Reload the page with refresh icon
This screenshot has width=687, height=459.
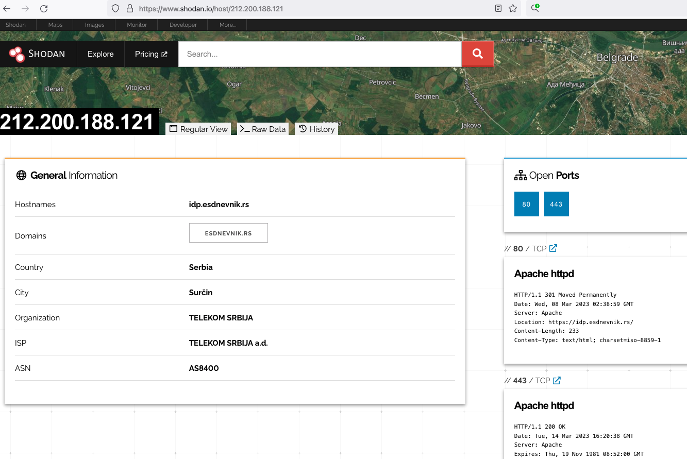(44, 9)
